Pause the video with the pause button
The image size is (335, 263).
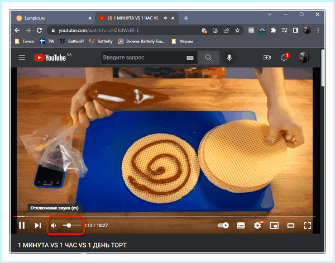coord(22,226)
